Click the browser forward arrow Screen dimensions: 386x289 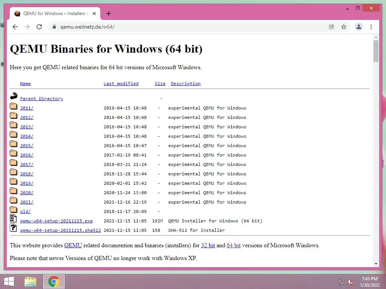pyautogui.click(x=27, y=27)
